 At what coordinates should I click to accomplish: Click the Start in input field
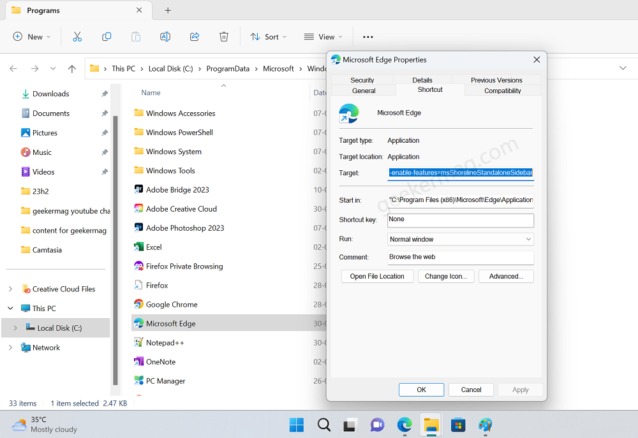[460, 200]
